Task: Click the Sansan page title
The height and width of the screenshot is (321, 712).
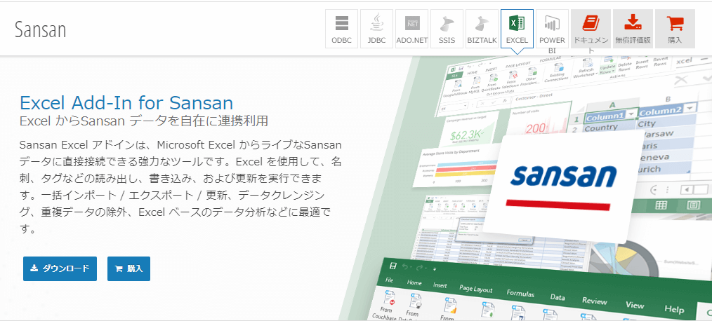Action: point(41,30)
